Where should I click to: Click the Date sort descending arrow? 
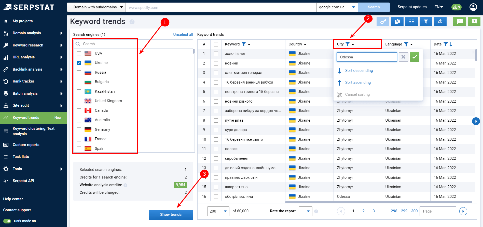451,44
